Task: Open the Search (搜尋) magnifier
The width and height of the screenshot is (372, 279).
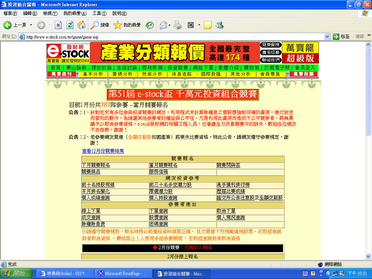Action: 100,25
